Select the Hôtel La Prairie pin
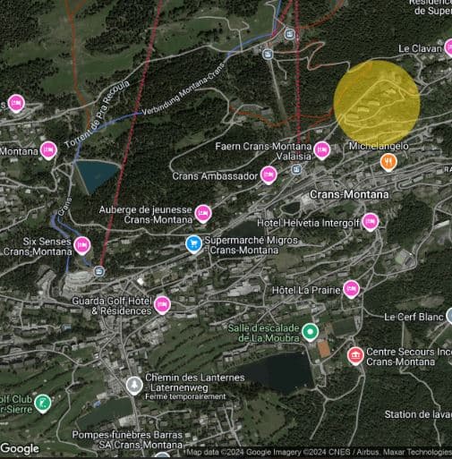 [351, 289]
